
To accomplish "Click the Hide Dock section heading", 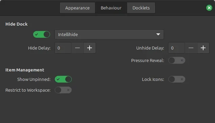I will (x=17, y=24).
